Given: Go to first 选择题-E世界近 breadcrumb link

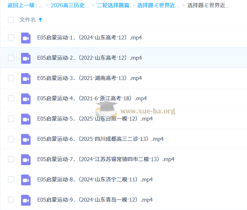Looking at the screenshot, I should coord(158,5).
